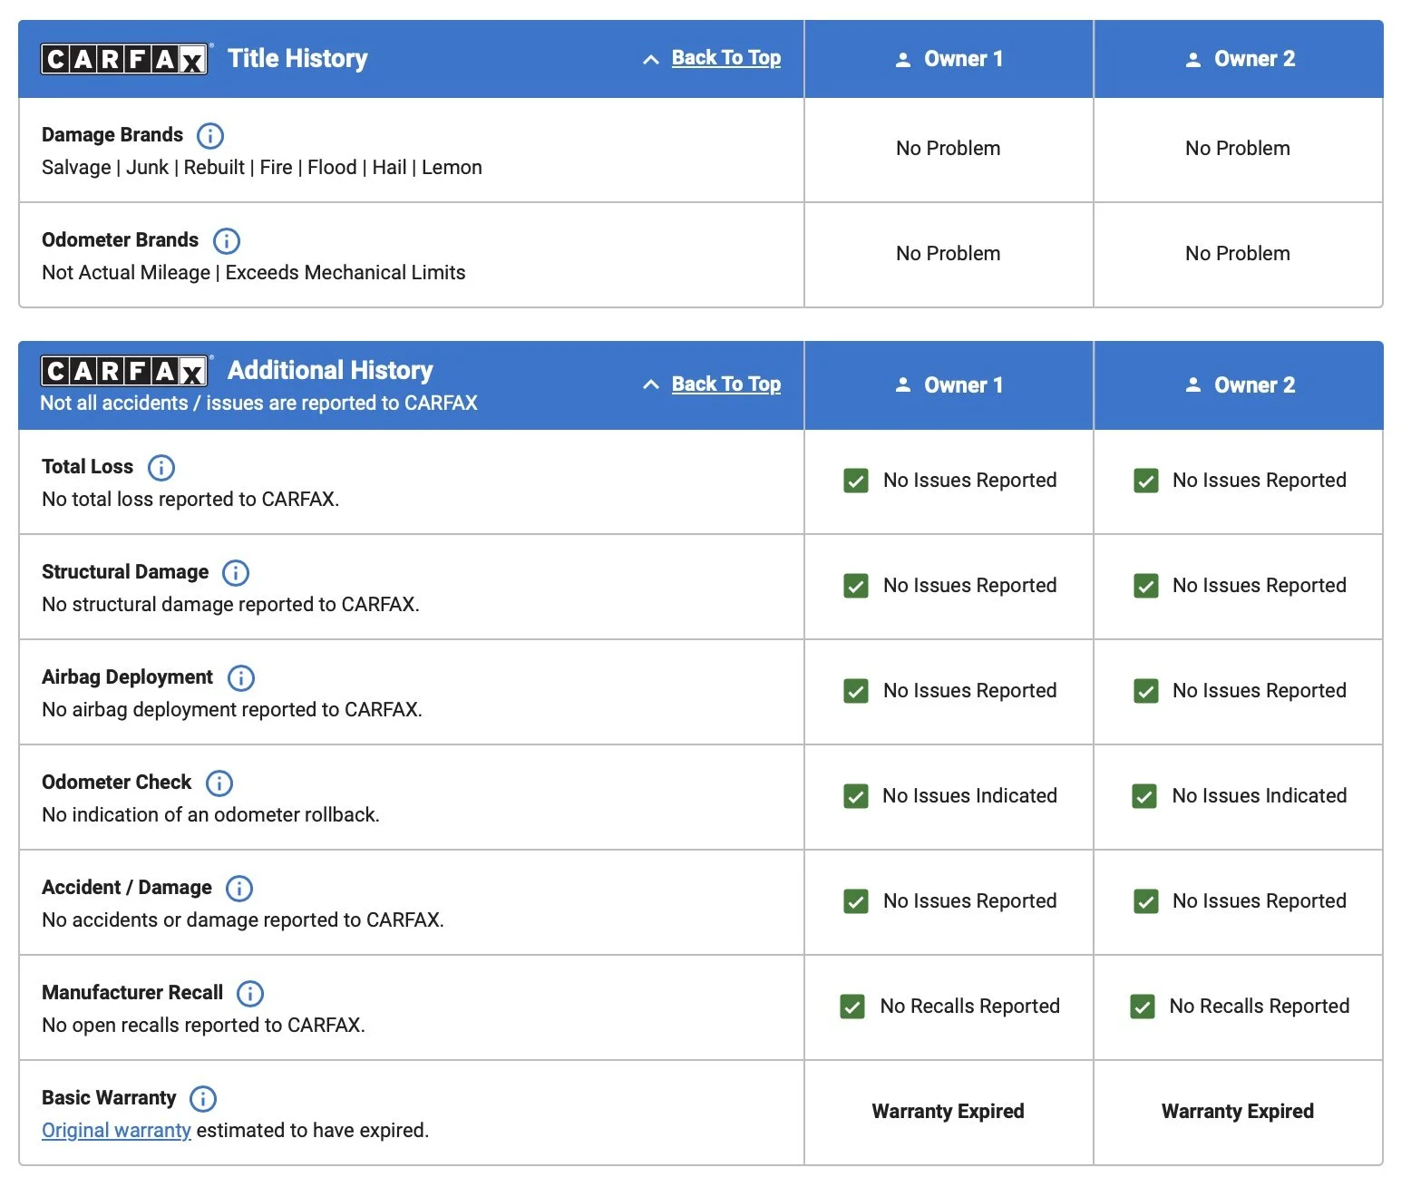
Task: Select Owner 1 header in Additional History
Action: click(x=949, y=385)
